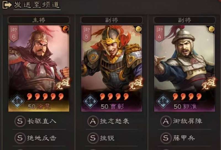Open the 郭淮 general card portrait
The width and height of the screenshot is (221, 150).
tap(185, 69)
